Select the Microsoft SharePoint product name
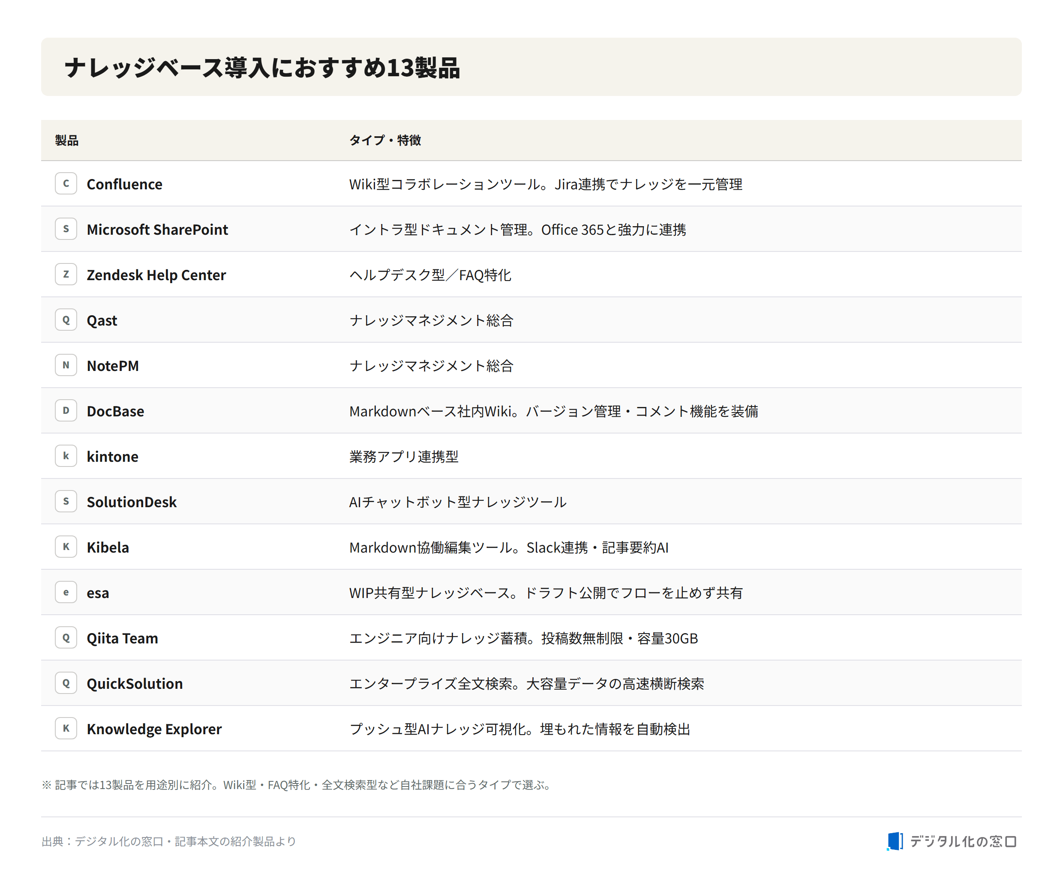Screen dimensions: 1063x891 tap(157, 230)
